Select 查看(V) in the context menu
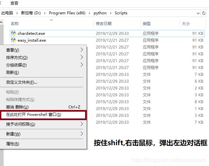The height and width of the screenshot is (166, 209). (43, 50)
